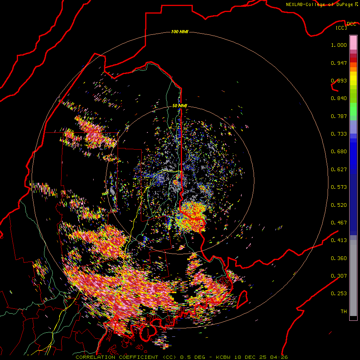
Task: Click the 0.733 scale value
Action: click(x=339, y=134)
